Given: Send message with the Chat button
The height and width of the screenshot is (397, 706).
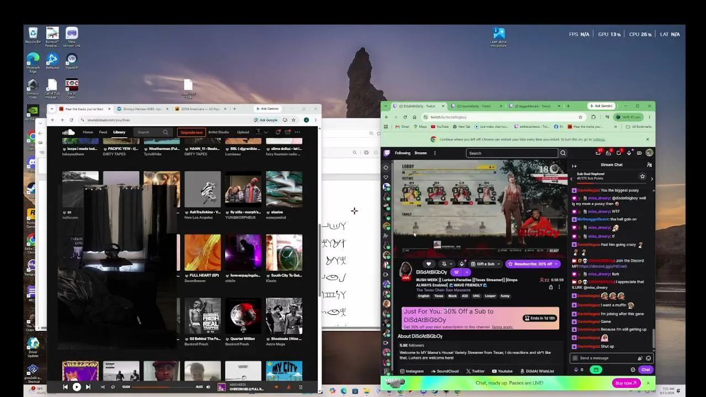Looking at the screenshot, I should click(x=646, y=369).
